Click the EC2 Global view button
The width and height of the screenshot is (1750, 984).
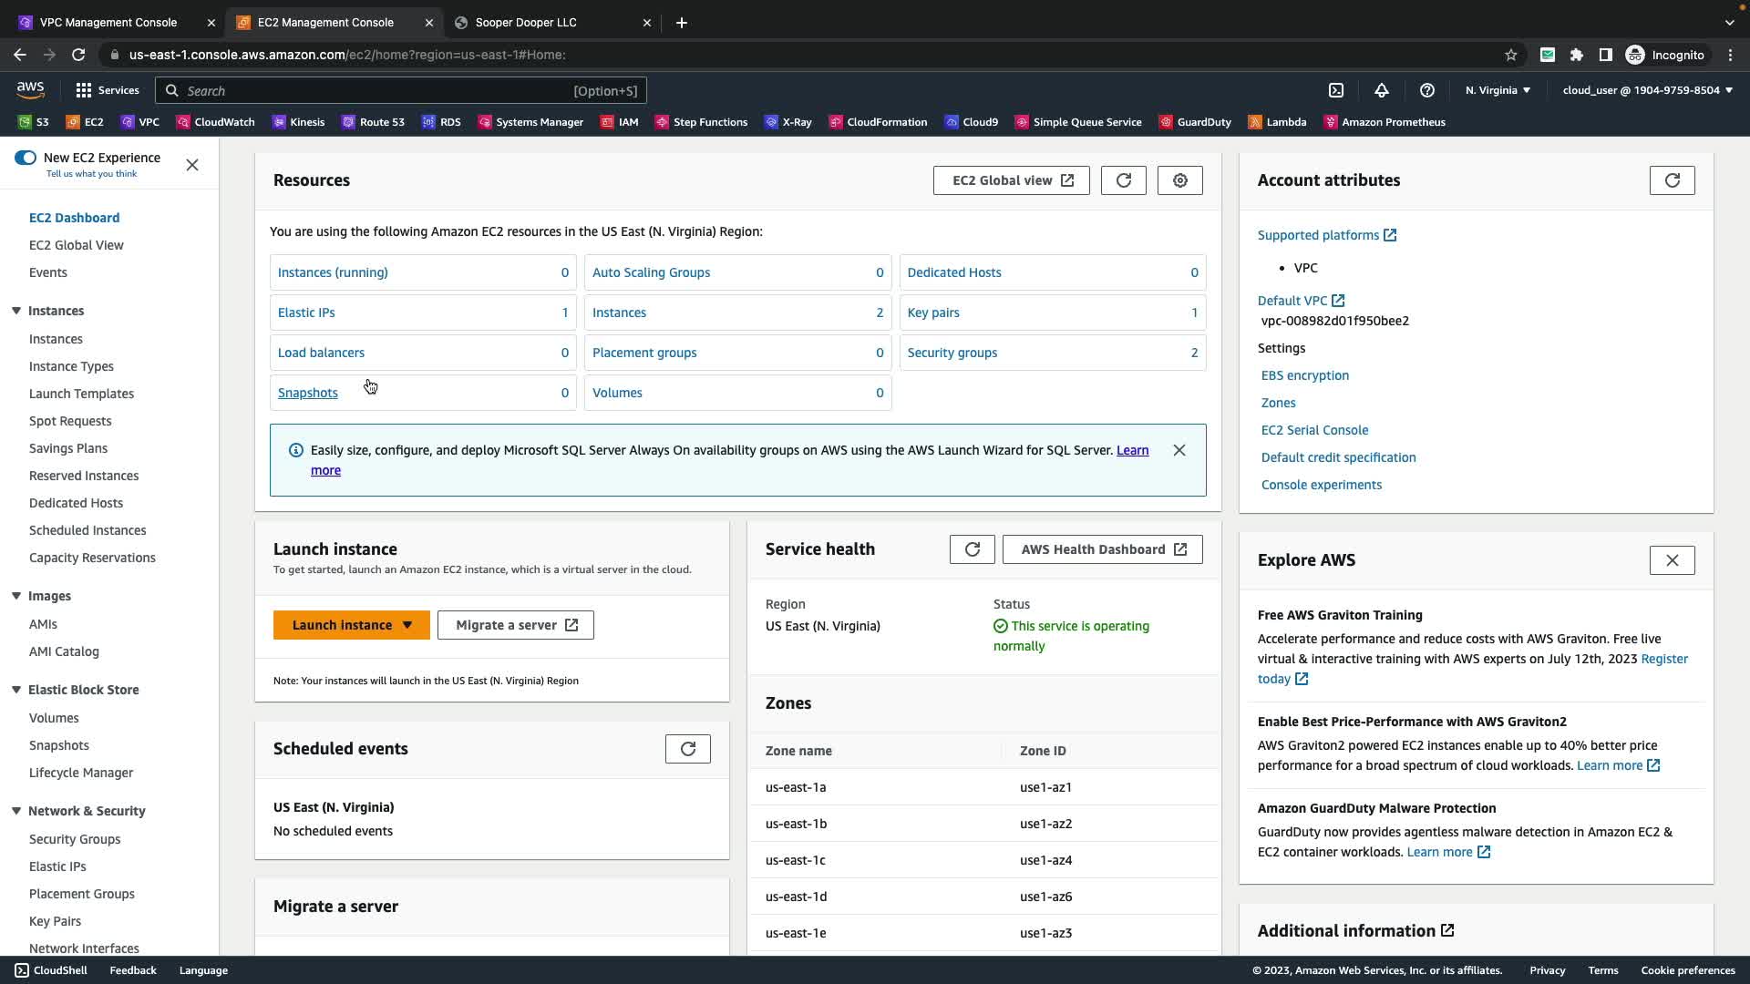[1011, 180]
